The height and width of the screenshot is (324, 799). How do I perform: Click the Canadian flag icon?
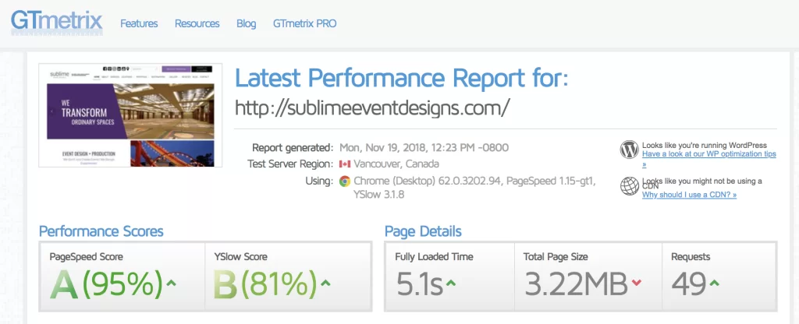click(x=345, y=164)
